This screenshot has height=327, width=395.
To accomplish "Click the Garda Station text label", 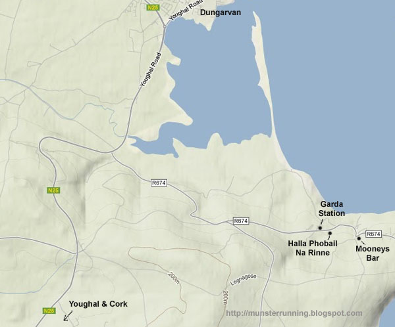I will tap(332, 209).
